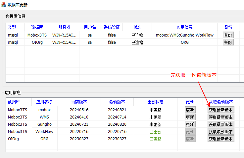Click the 更新状态 column header
Viewport: 244px width, 158px height.
[x=155, y=102]
